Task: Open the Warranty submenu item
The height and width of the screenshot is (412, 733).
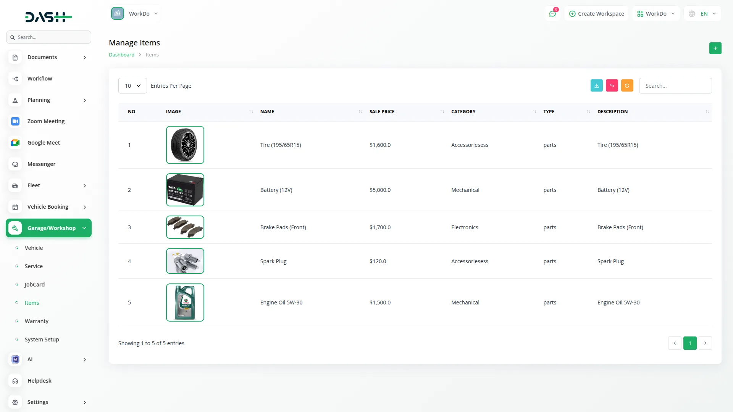Action: (37, 321)
